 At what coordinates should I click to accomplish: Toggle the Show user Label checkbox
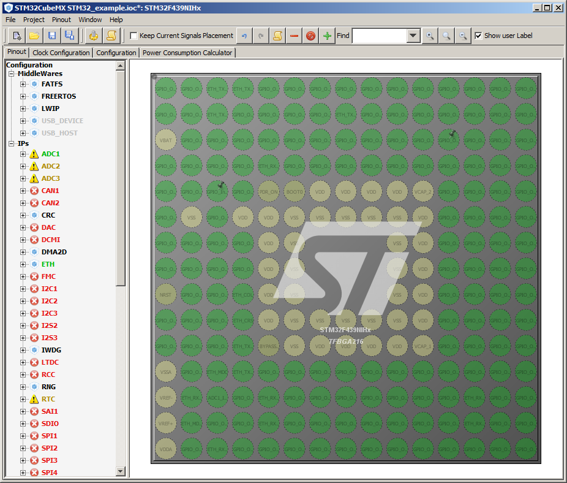478,36
